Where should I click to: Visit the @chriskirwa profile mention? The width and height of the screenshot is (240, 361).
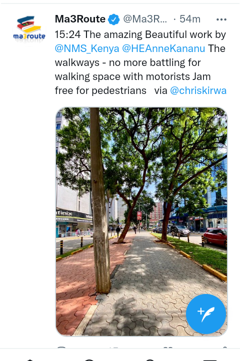(x=198, y=90)
